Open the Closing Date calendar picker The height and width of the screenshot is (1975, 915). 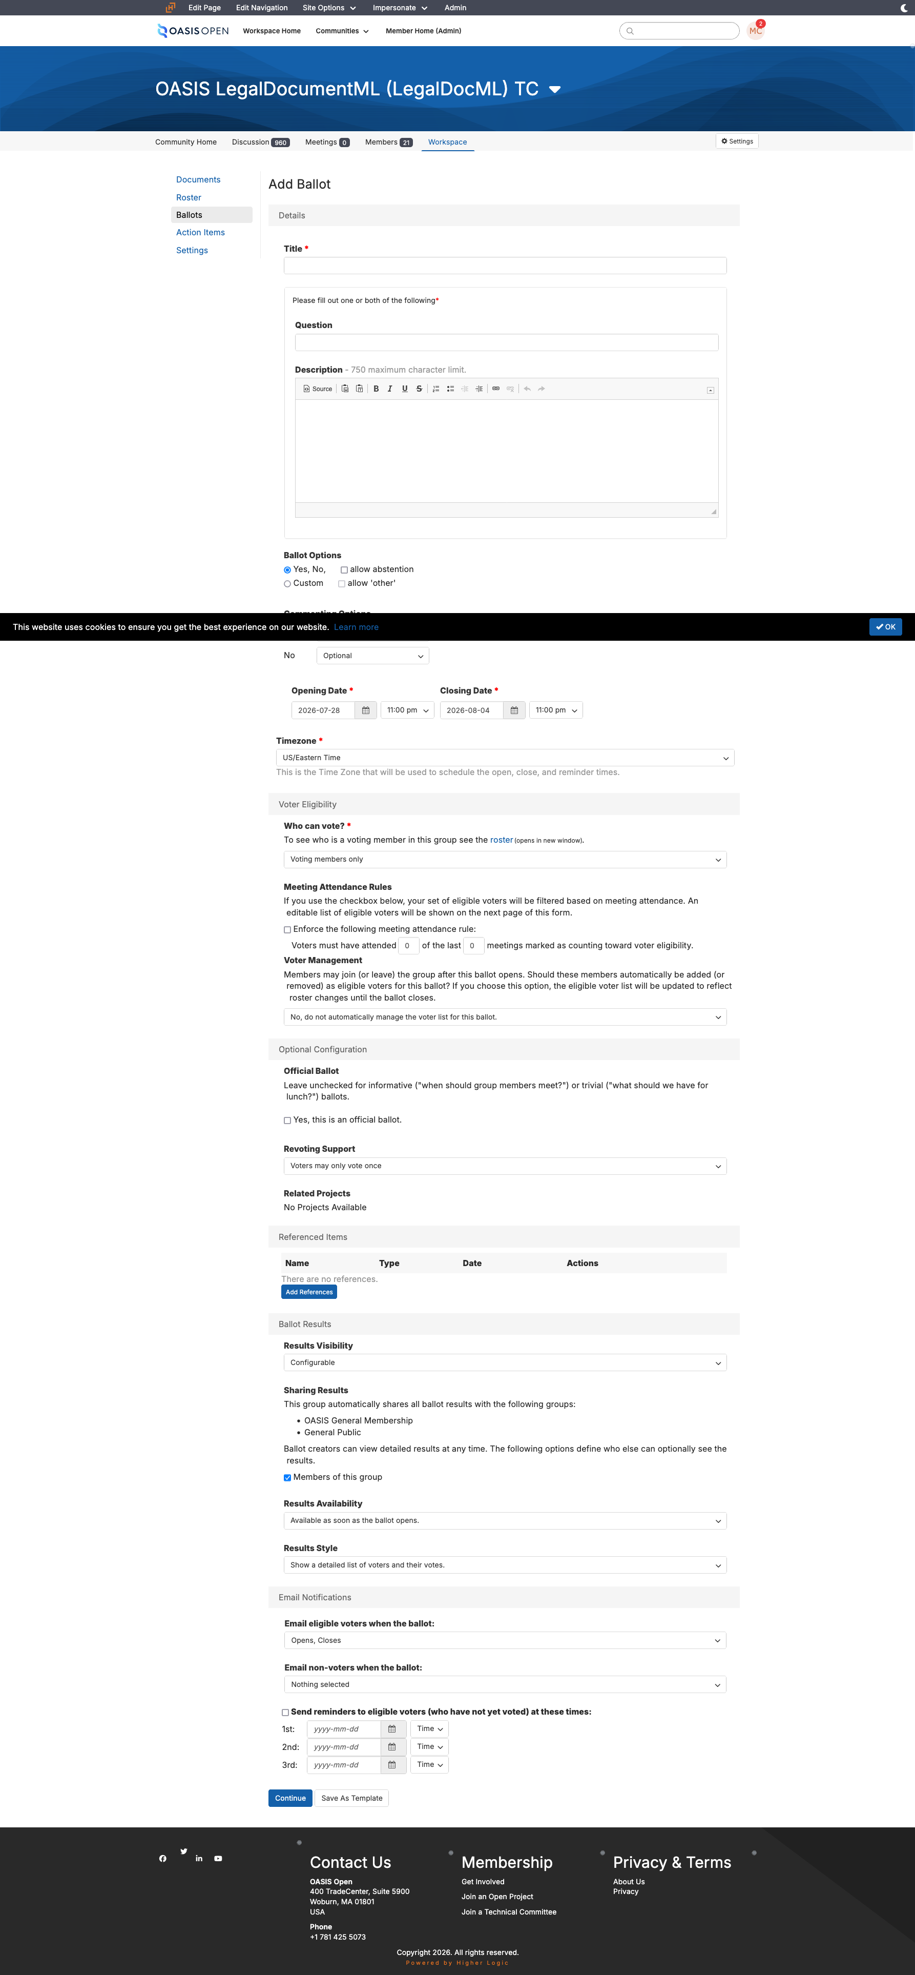[x=514, y=711]
